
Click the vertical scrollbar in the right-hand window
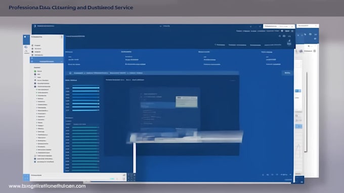(x=307, y=112)
